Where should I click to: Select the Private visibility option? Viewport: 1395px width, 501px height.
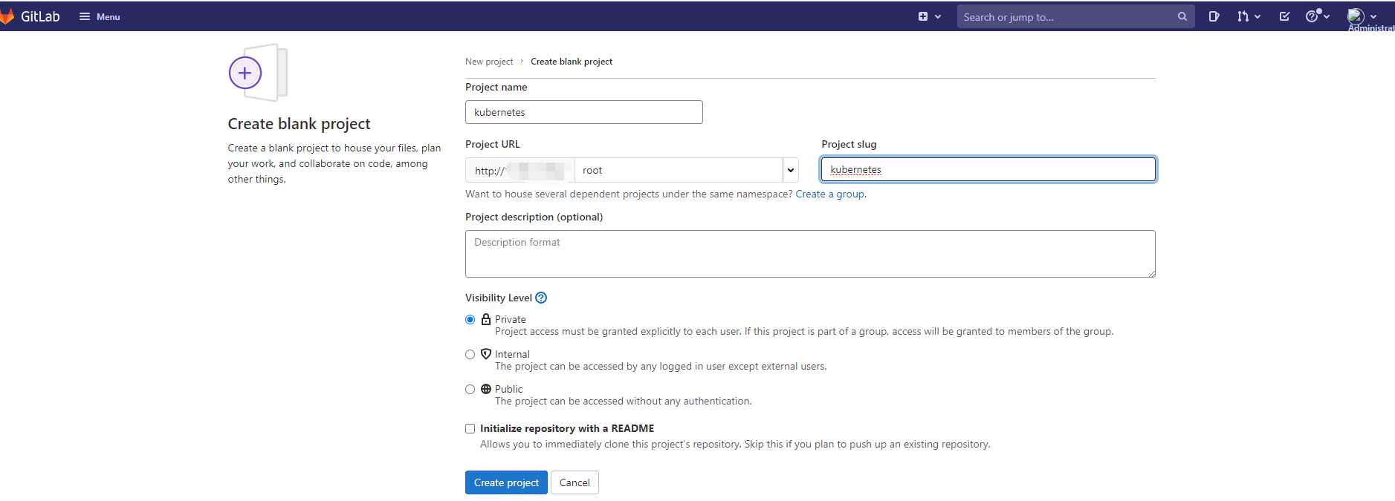[x=470, y=320]
